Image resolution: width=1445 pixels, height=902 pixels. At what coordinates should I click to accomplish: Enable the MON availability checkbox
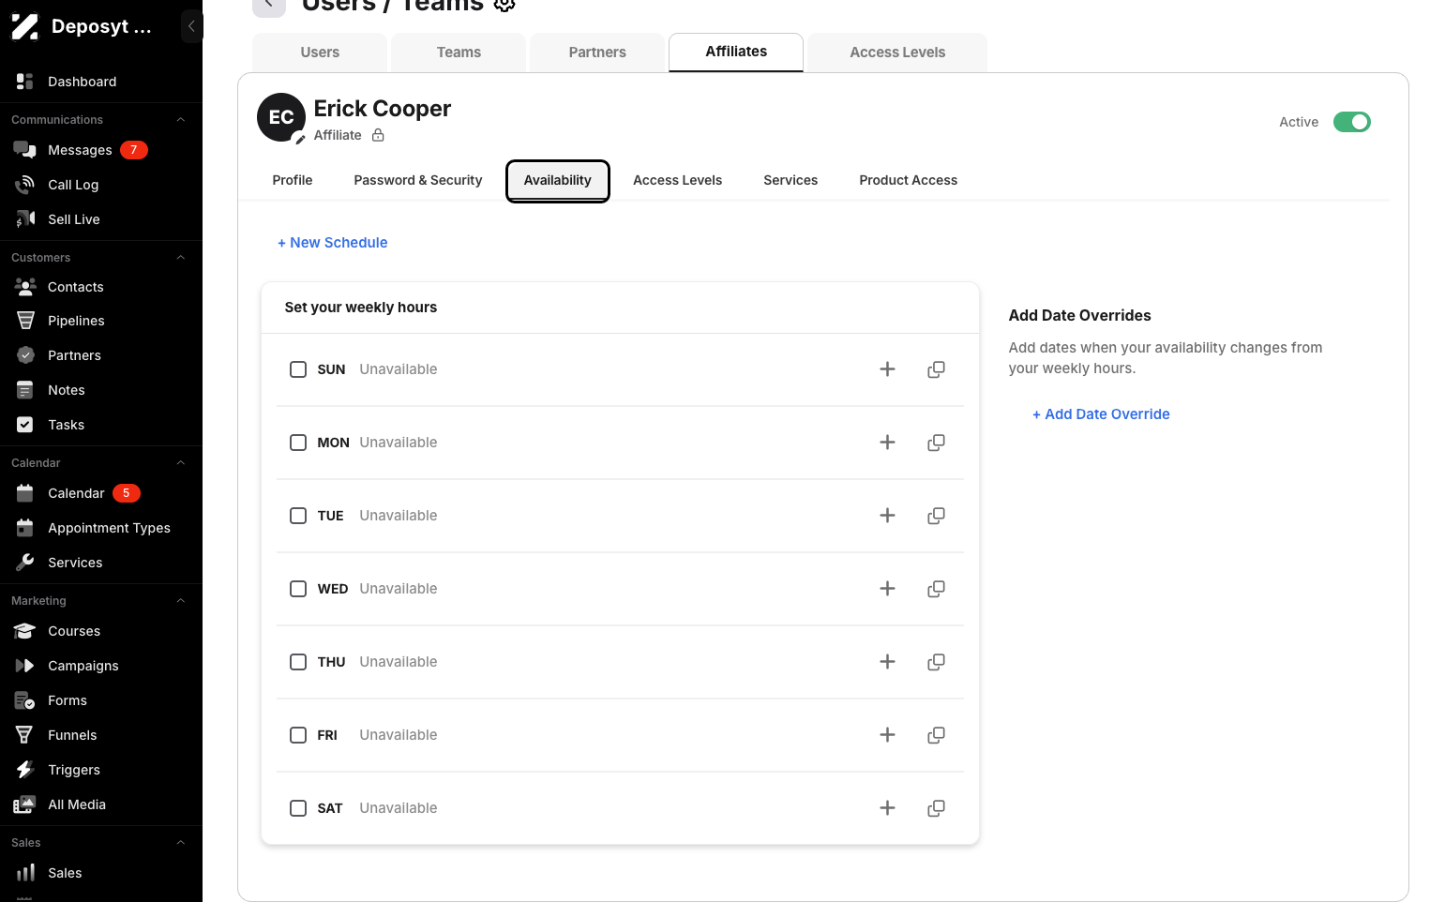pos(298,443)
